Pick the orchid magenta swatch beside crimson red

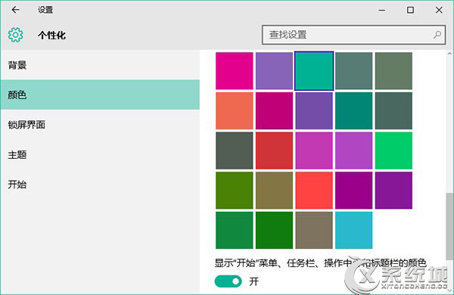314,151
